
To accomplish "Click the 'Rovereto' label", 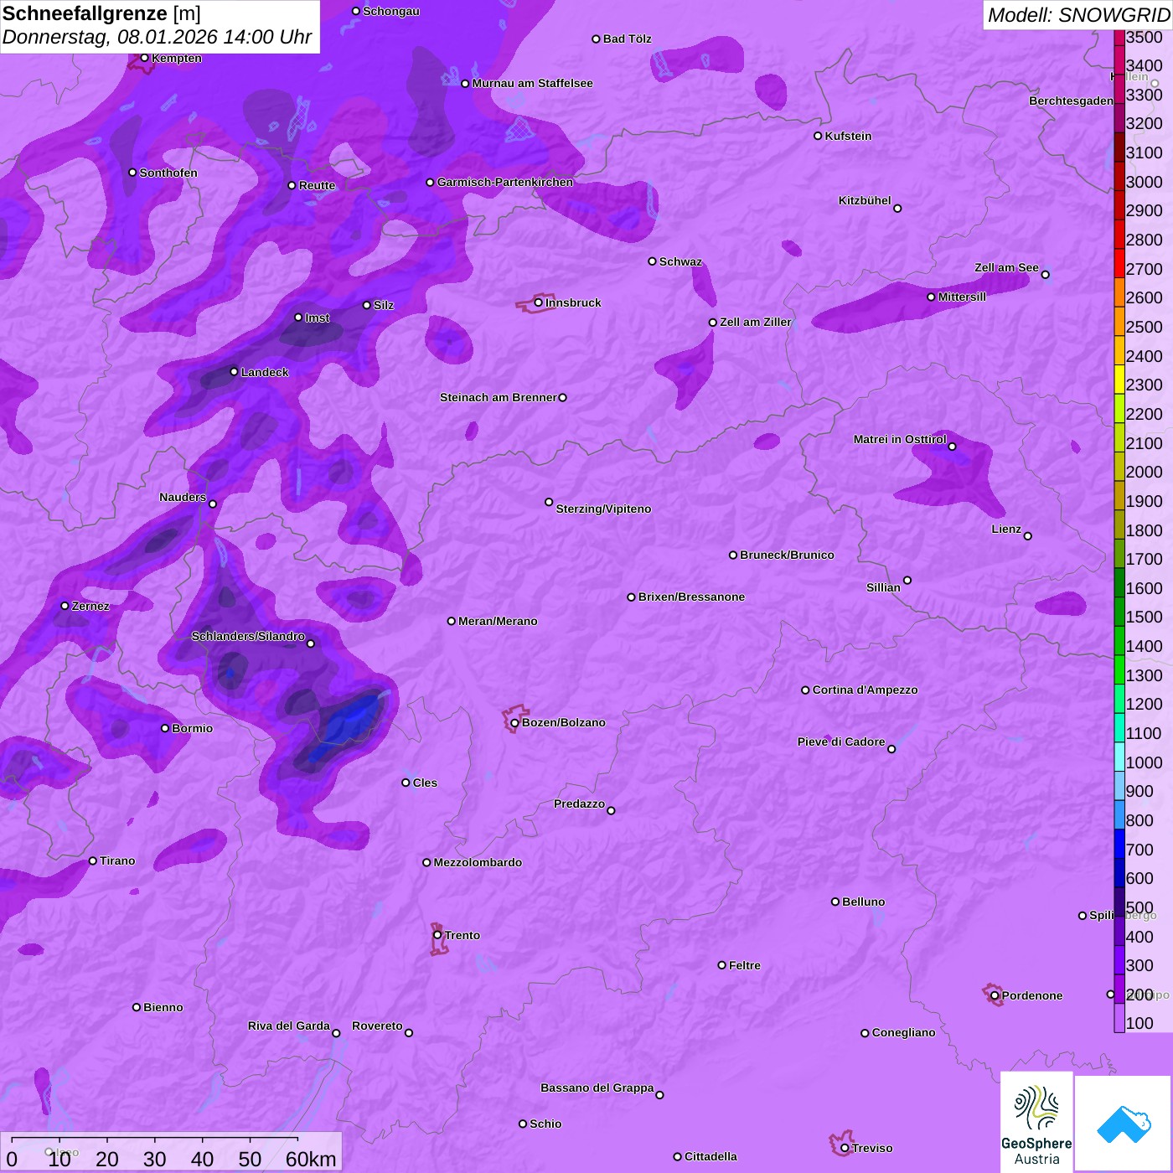I will pyautogui.click(x=377, y=1026).
